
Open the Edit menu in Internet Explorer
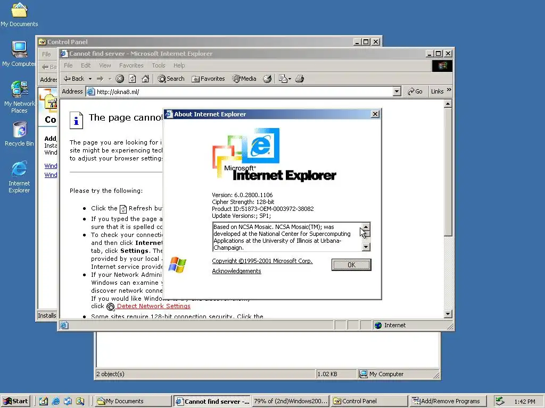86,65
